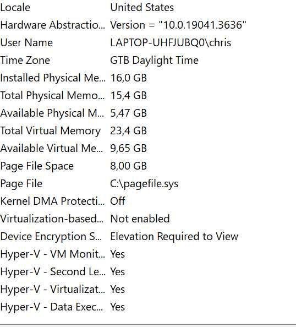Select the Page File Space row
Viewport: 296px width, 327px height.
148,166
